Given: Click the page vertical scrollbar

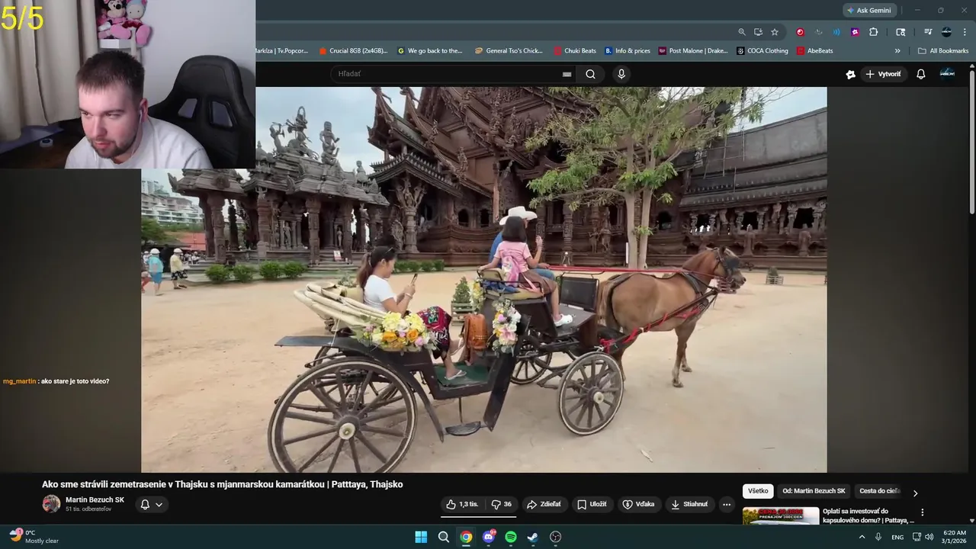Looking at the screenshot, I should tap(971, 143).
